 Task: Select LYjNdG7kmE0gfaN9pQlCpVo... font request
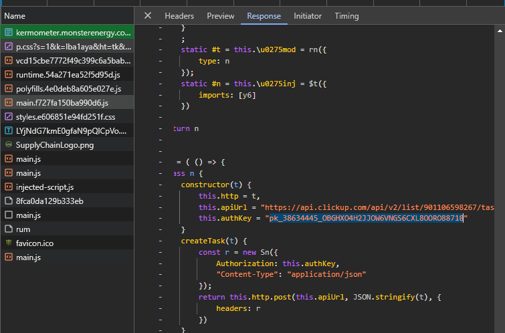(x=67, y=131)
